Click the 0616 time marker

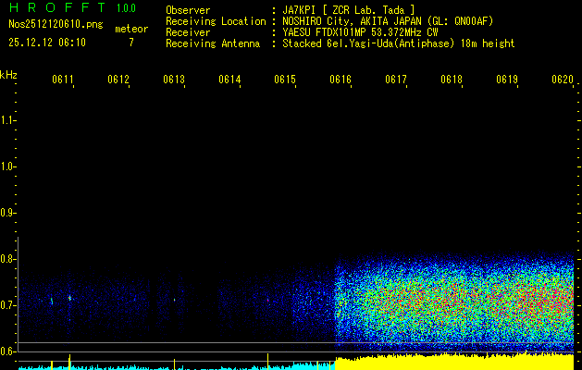[x=341, y=80]
